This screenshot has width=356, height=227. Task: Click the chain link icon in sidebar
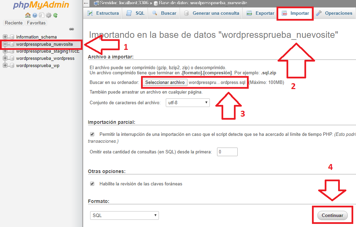72,29
